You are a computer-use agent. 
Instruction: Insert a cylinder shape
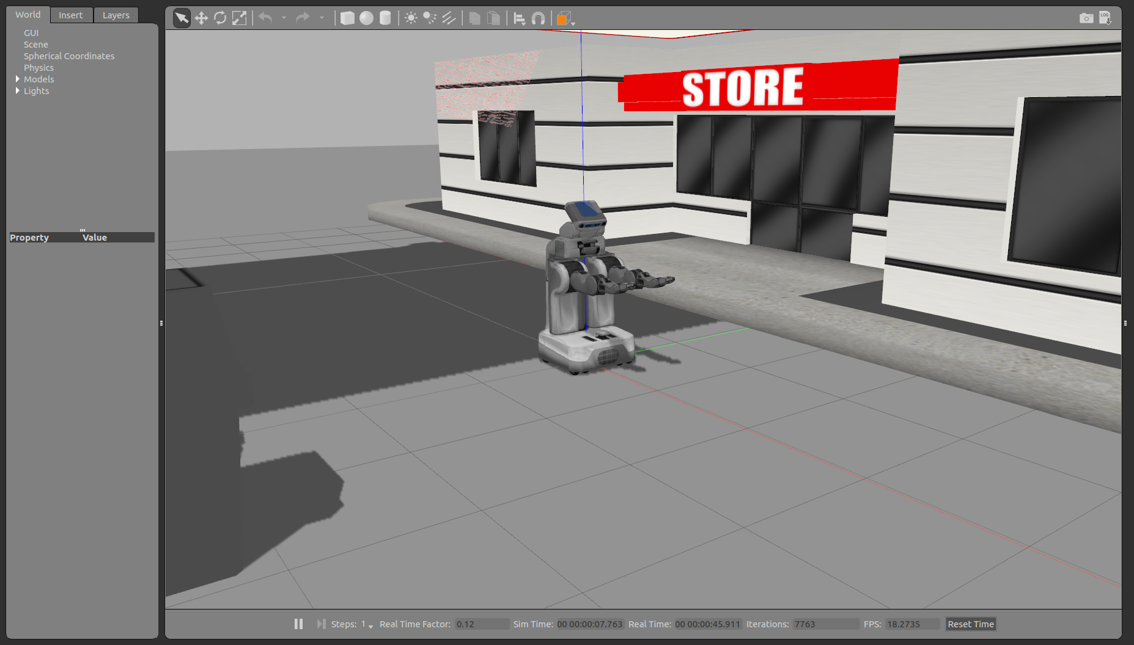pyautogui.click(x=385, y=18)
